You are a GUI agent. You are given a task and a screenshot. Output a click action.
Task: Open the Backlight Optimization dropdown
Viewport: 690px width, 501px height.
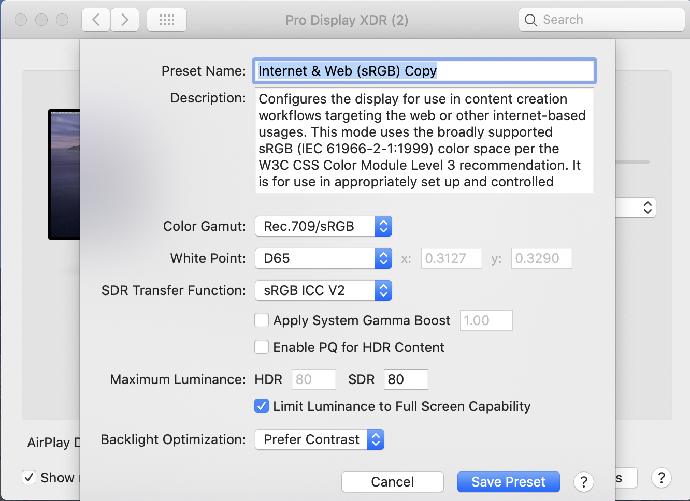pyautogui.click(x=320, y=439)
